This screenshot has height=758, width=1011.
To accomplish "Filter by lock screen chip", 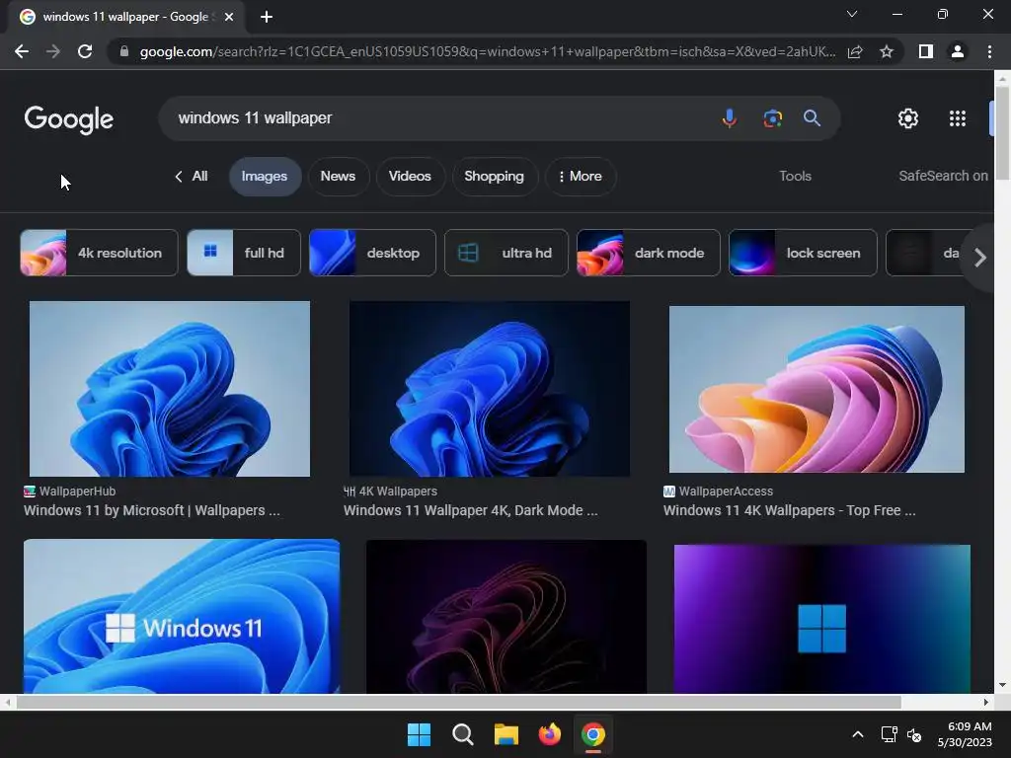I will 803,253.
